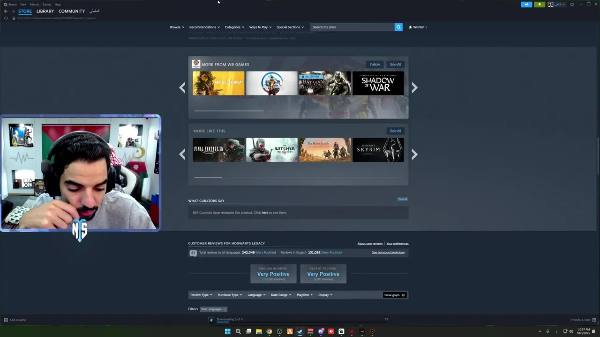The image size is (600, 337).
Task: Click Steam icon in the taskbar
Action: click(300, 332)
